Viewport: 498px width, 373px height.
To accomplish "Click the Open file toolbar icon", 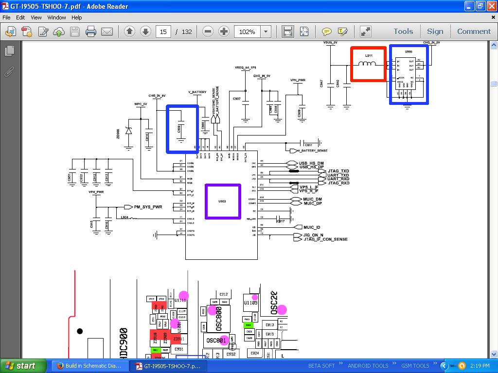I will pyautogui.click(x=11, y=32).
